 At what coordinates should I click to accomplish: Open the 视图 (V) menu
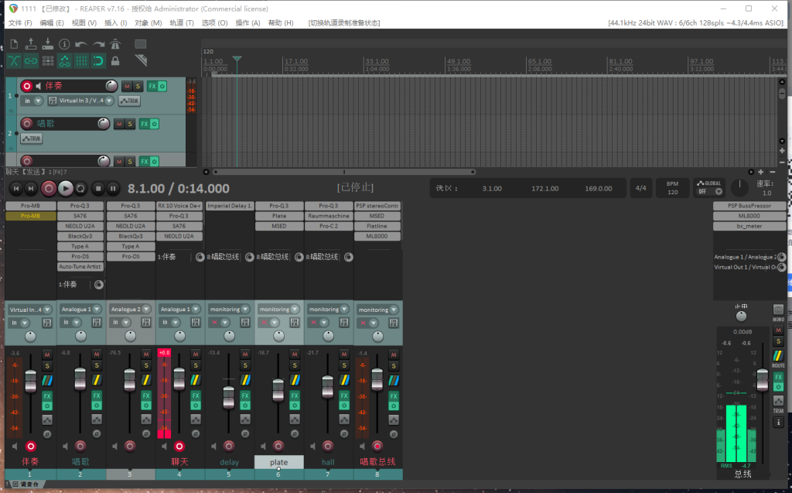pyautogui.click(x=84, y=22)
